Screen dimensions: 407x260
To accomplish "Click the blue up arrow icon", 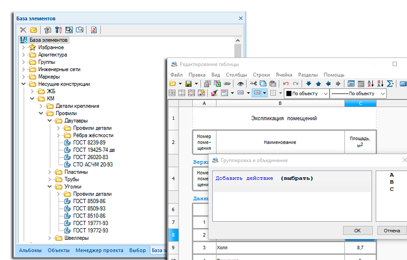I will (318, 84).
